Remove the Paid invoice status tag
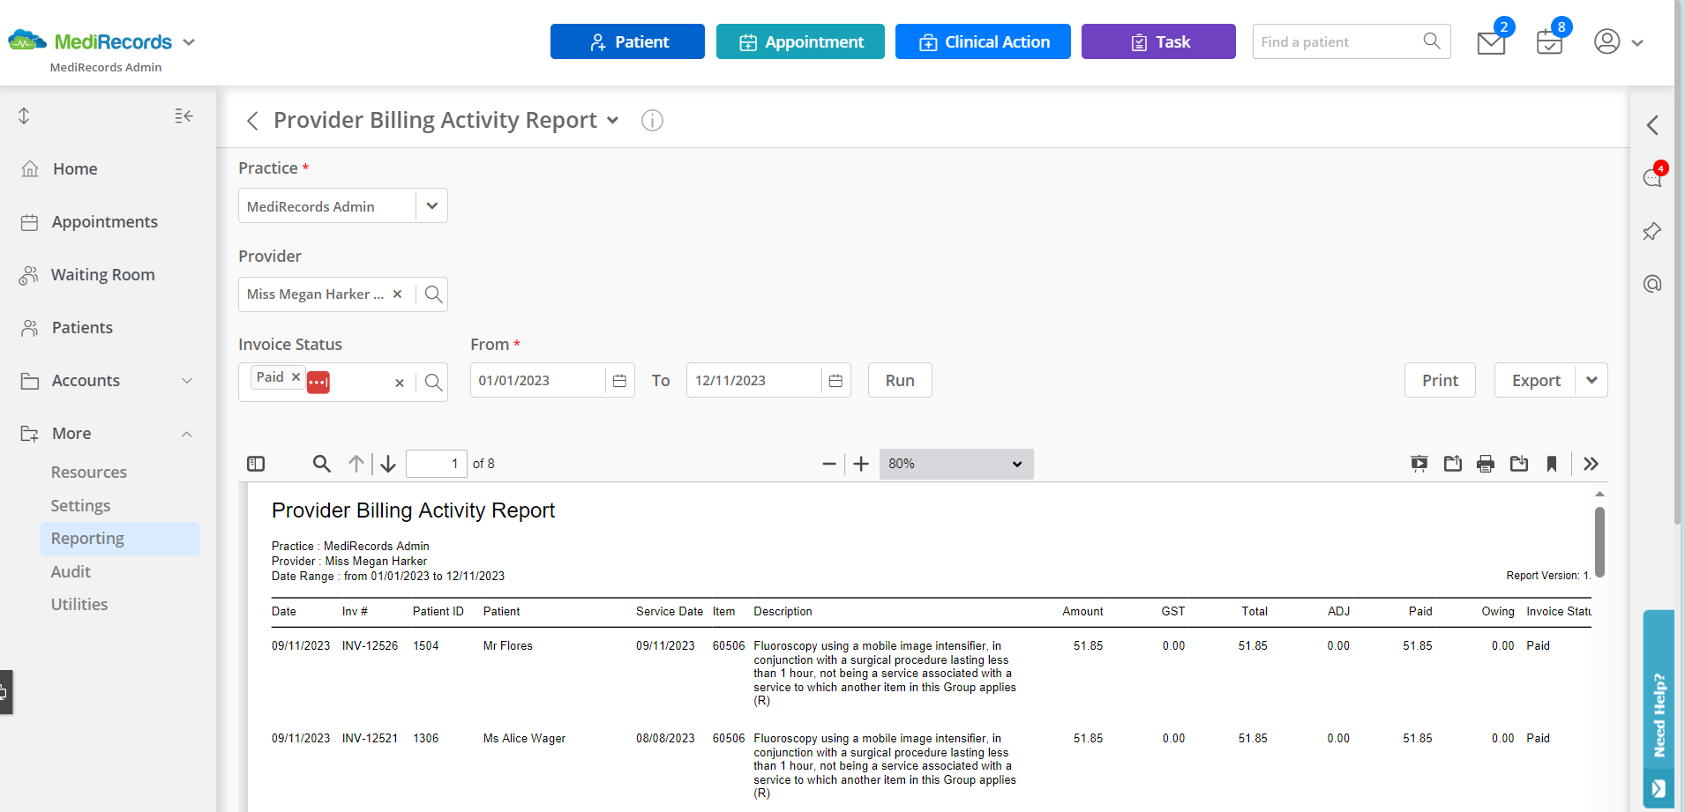The height and width of the screenshot is (812, 1685). coord(296,377)
